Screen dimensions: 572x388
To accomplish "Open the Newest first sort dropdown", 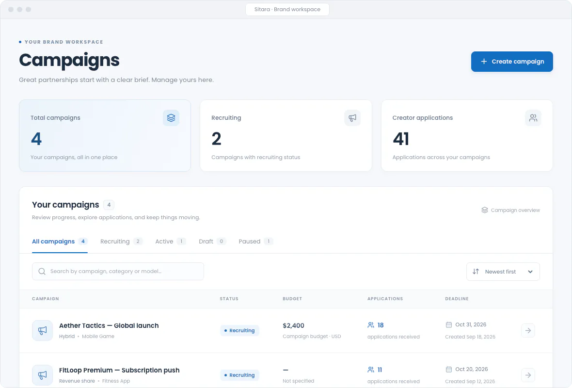I will (503, 272).
